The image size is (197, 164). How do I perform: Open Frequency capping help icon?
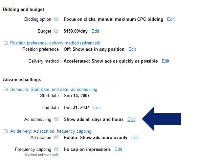(x=56, y=149)
